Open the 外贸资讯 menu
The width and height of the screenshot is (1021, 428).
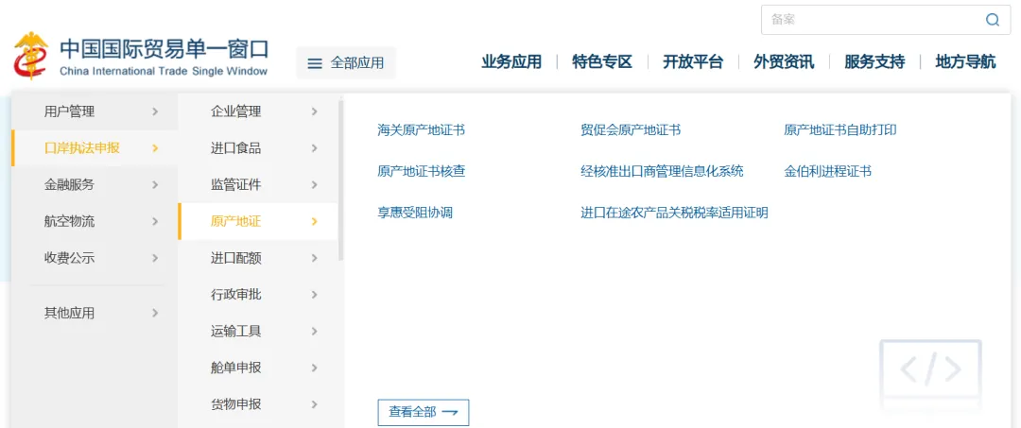pos(784,61)
